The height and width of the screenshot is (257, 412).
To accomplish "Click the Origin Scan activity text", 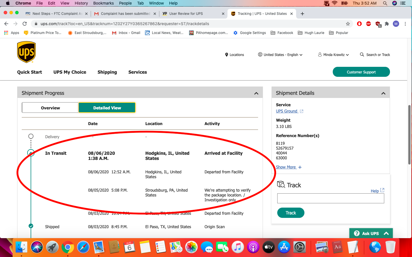I will 215,227.
